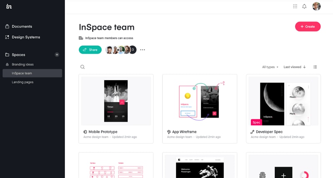Click the App Wireframe title

pos(184,132)
